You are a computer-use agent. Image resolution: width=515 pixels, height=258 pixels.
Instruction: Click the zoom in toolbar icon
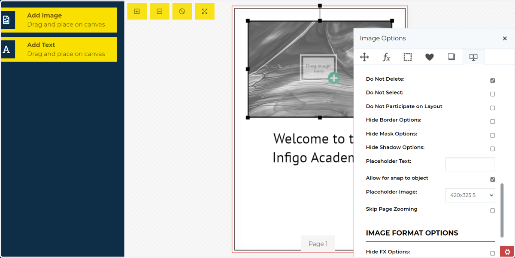(x=137, y=12)
